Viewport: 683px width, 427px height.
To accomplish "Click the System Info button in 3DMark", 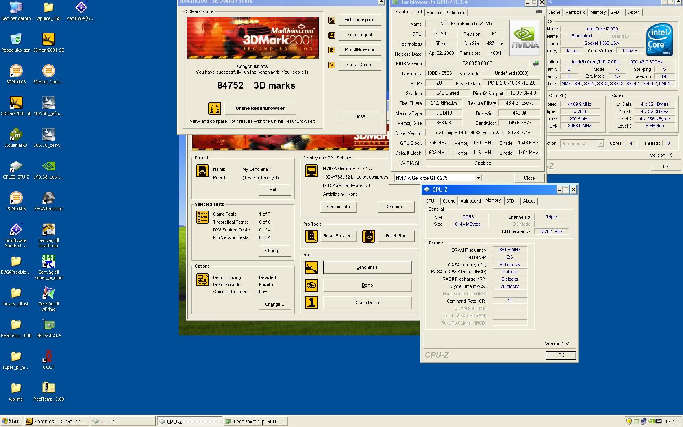I will [338, 207].
